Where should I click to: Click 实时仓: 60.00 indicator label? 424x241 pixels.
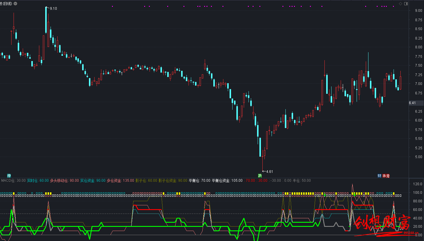pos(38,180)
